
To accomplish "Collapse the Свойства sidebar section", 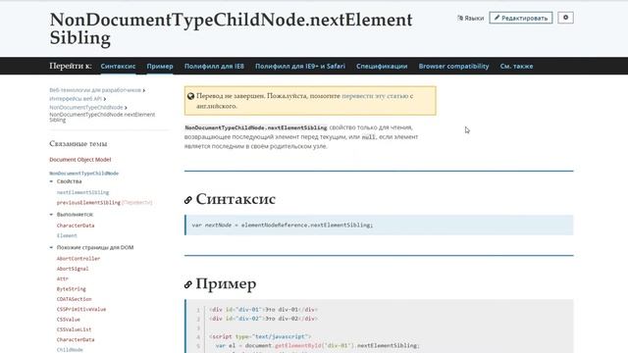I will click(69, 181).
